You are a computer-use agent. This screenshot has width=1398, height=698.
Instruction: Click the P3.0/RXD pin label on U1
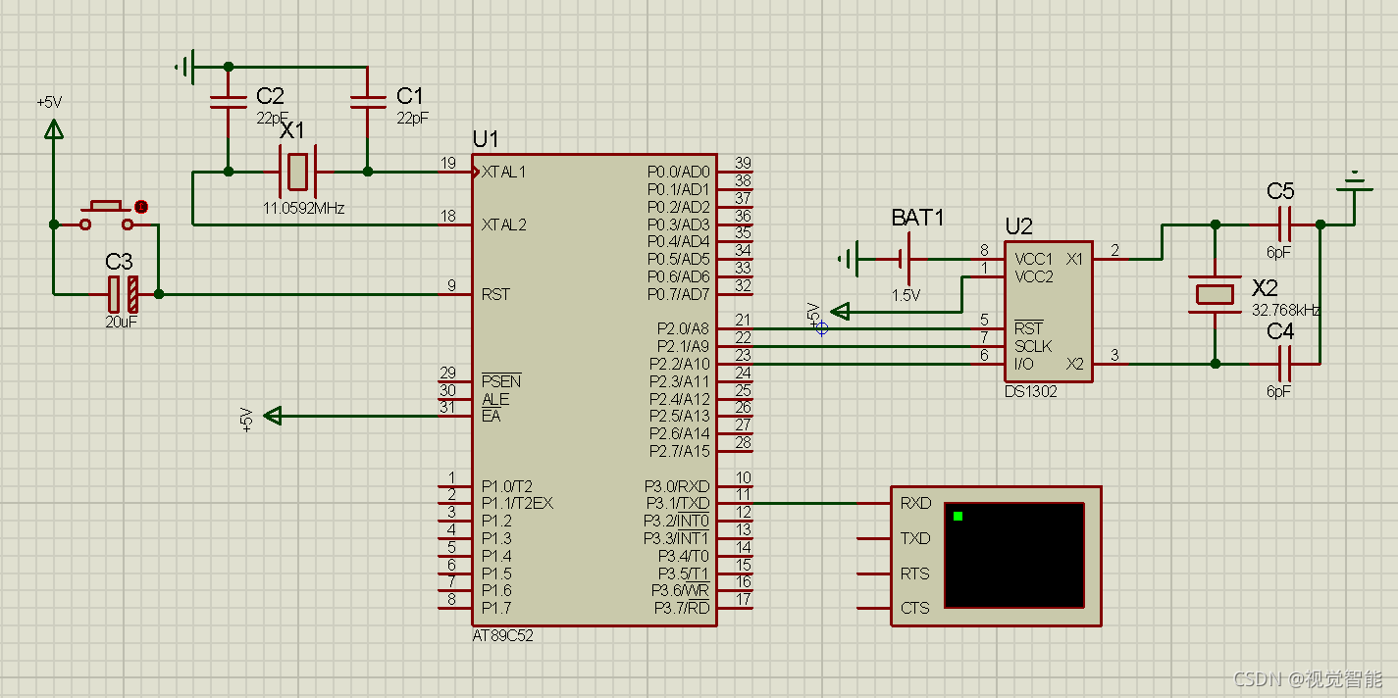pos(677,486)
